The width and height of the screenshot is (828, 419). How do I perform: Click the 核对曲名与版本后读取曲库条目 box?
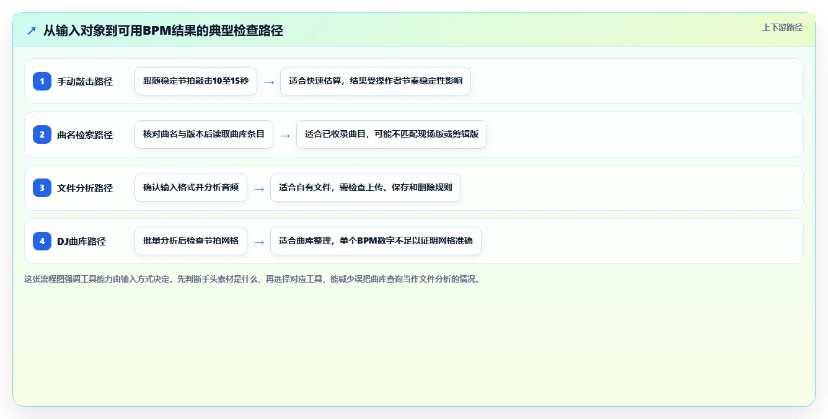pyautogui.click(x=204, y=135)
